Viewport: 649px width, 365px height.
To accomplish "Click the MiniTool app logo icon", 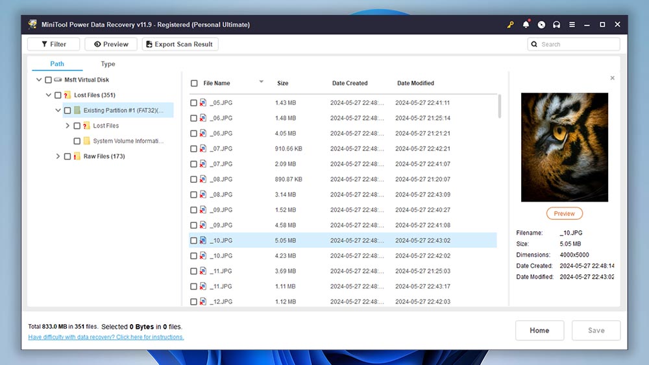I will point(32,24).
